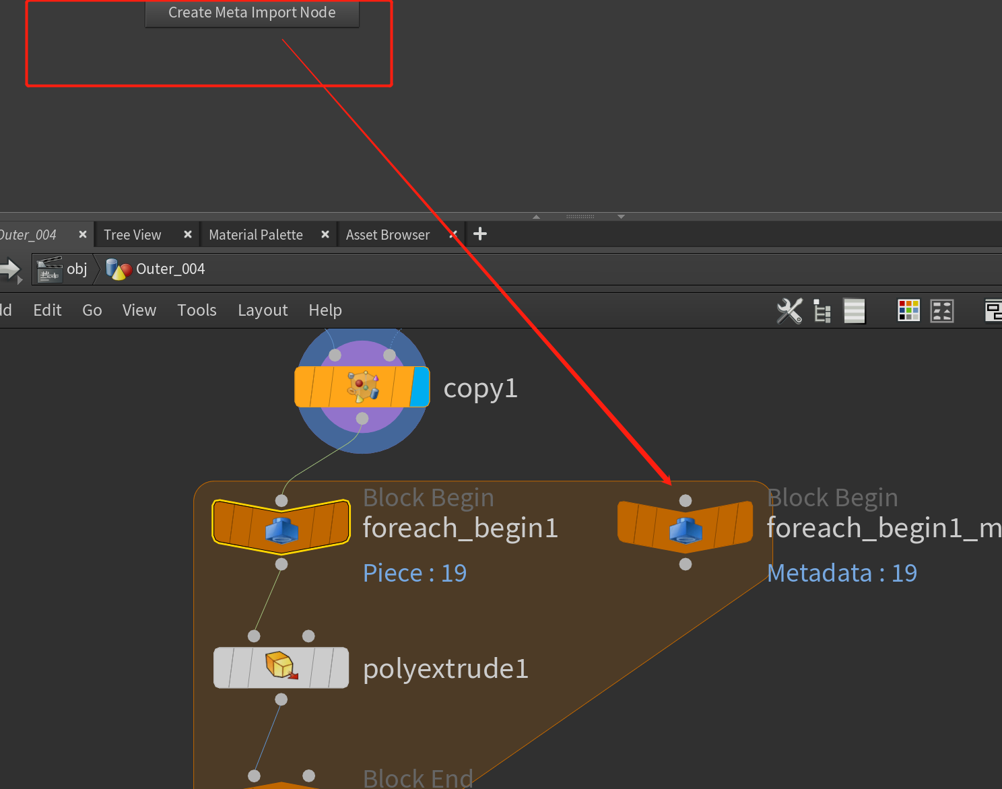Select the copy1 node icon
Viewport: 1002px width, 789px height.
click(362, 387)
